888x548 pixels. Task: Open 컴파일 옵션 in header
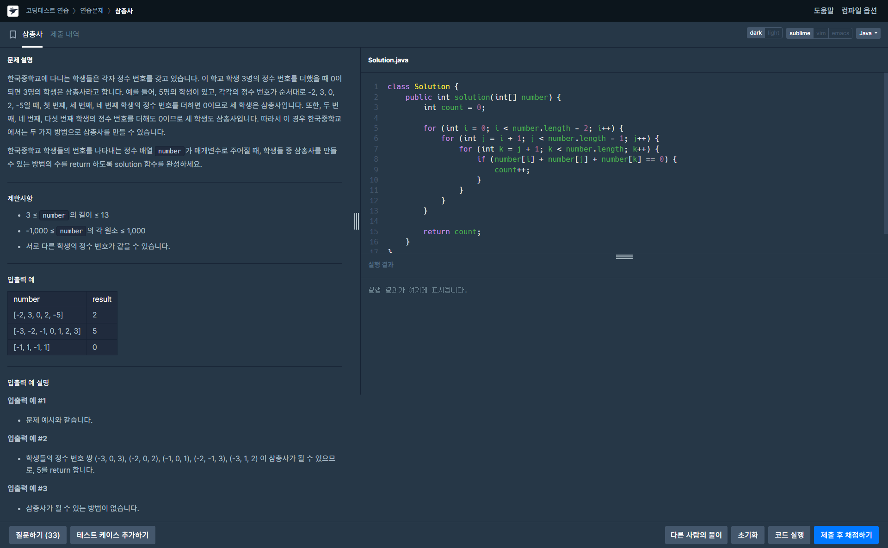(x=859, y=11)
